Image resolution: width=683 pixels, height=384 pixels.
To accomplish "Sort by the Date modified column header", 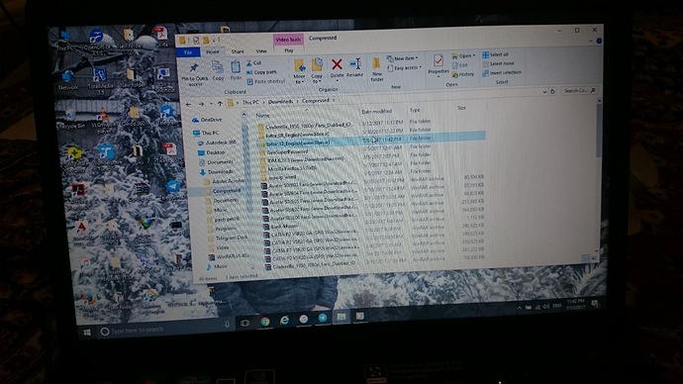I will (x=377, y=112).
